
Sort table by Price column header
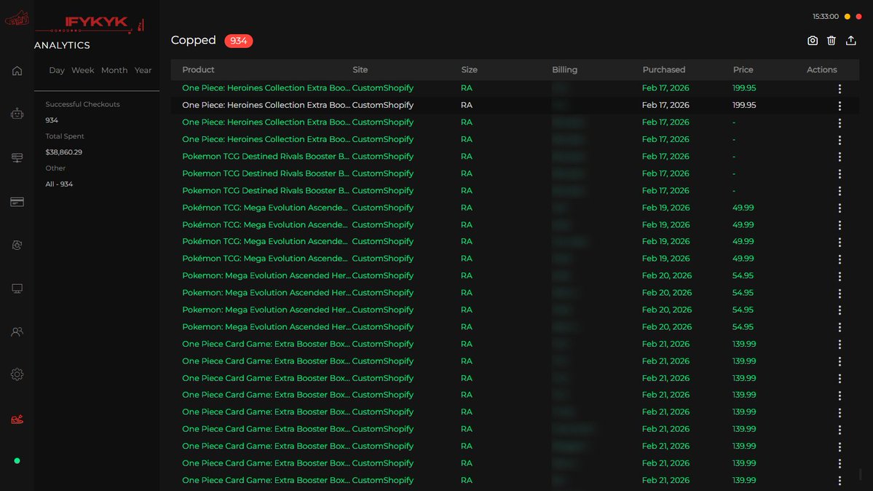click(x=743, y=70)
